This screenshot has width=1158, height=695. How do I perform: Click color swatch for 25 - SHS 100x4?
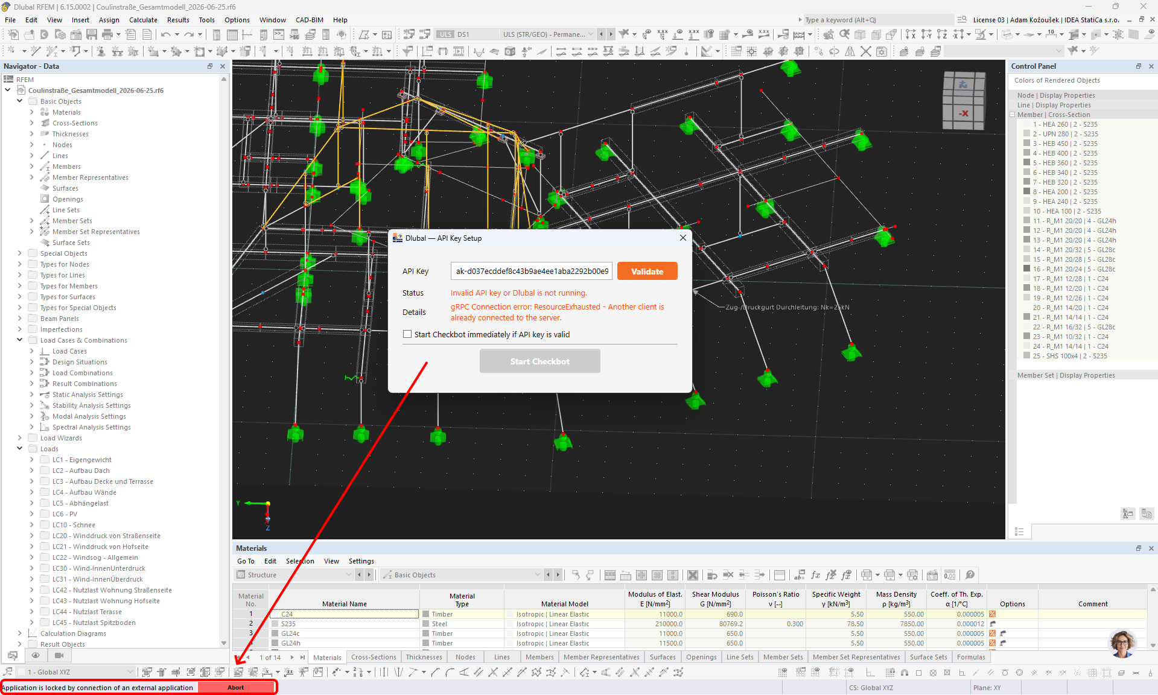(x=1027, y=356)
